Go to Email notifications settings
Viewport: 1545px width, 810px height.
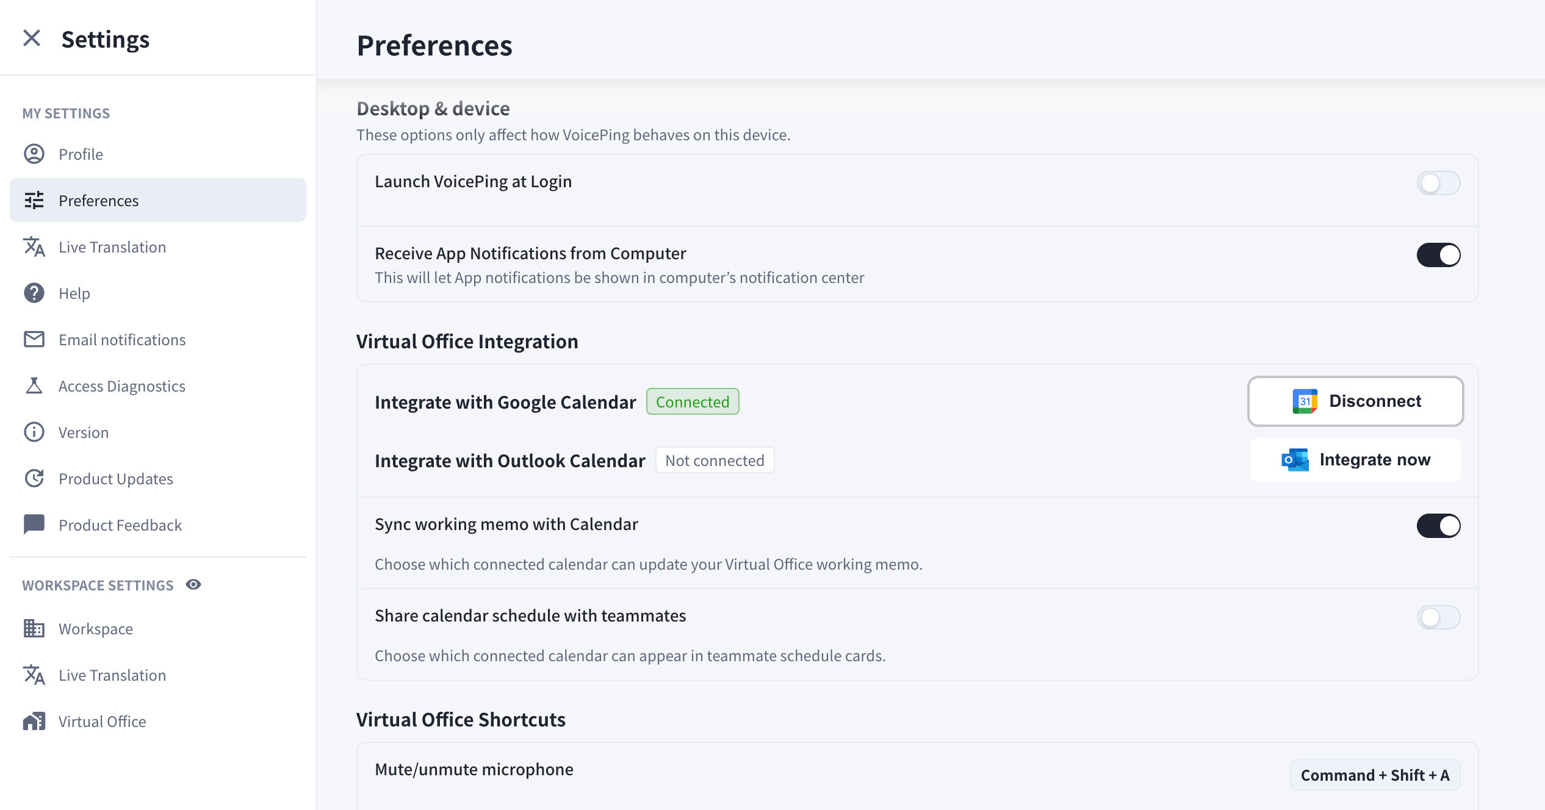coord(158,339)
